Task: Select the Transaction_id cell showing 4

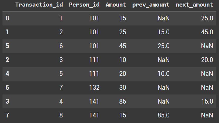Action: pos(60,101)
